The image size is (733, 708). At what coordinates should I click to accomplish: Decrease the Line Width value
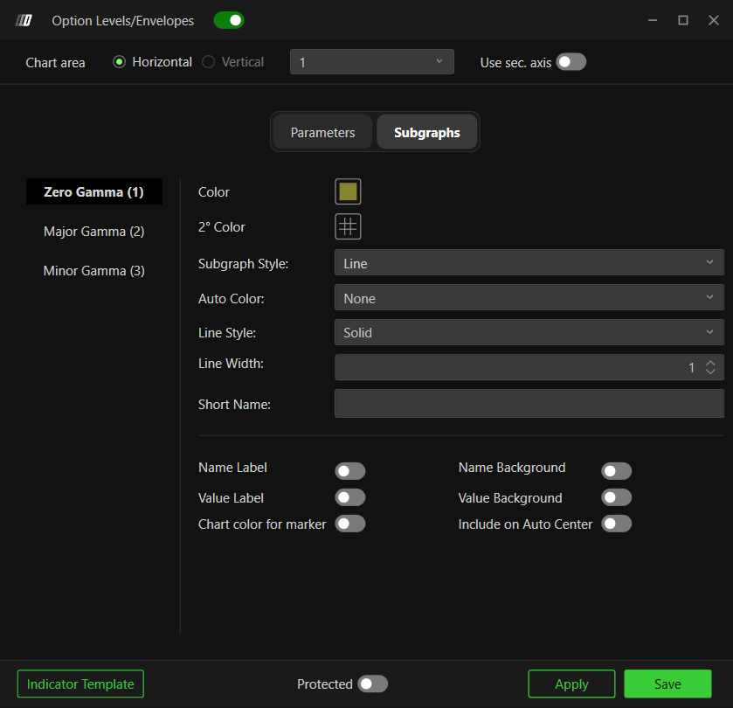click(710, 371)
